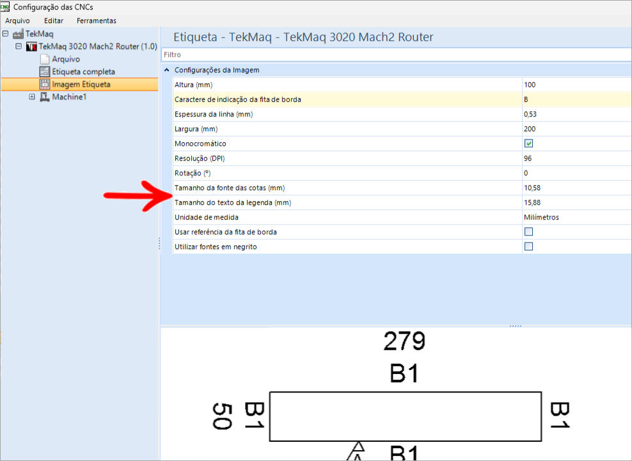This screenshot has width=632, height=461.
Task: Select the TekMaq root tree item
Action: 39,34
